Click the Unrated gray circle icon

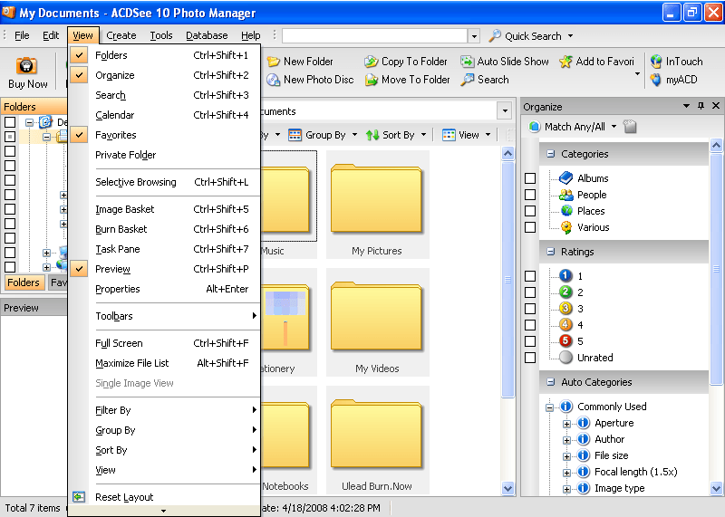tap(565, 357)
